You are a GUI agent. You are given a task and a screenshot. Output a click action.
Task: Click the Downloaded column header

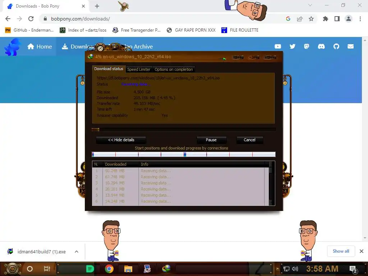pyautogui.click(x=121, y=164)
